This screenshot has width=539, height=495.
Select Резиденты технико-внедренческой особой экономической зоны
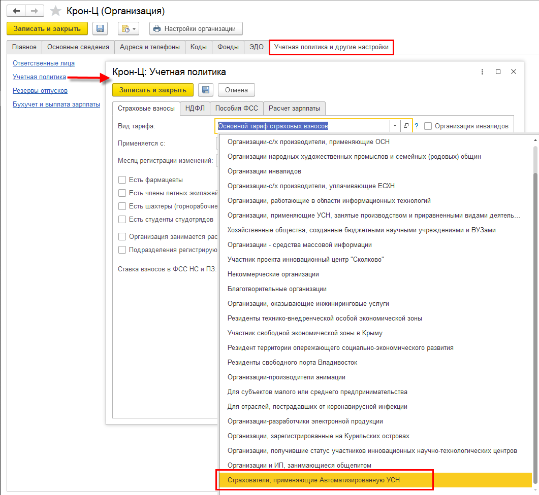pyautogui.click(x=376, y=319)
